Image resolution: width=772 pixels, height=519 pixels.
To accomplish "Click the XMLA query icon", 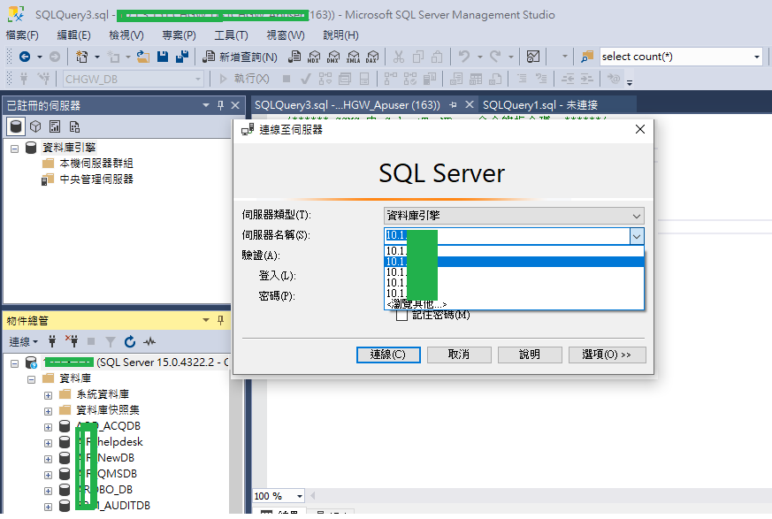I will point(353,57).
